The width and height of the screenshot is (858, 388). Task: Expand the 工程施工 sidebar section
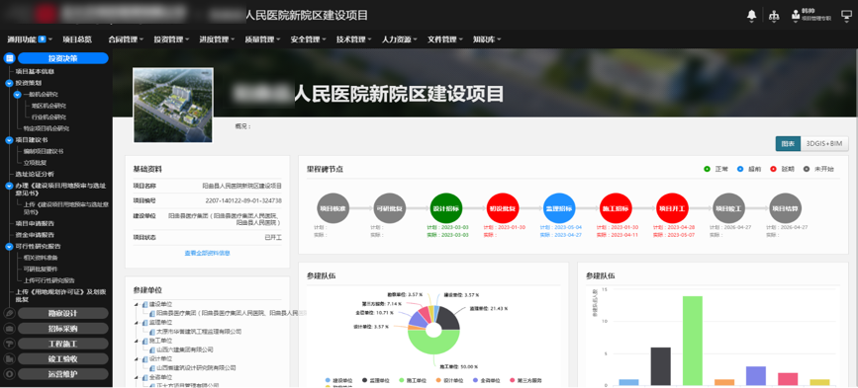point(63,344)
